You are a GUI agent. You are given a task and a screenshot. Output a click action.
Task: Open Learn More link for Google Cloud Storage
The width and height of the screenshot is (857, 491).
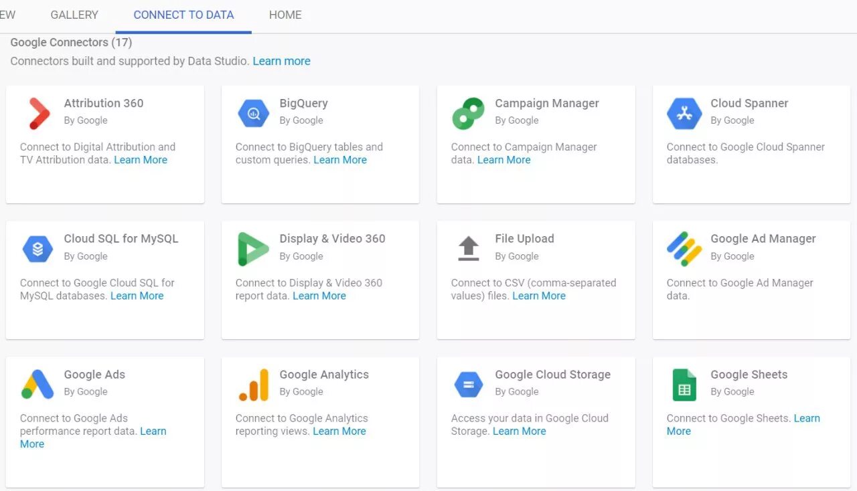tap(520, 431)
